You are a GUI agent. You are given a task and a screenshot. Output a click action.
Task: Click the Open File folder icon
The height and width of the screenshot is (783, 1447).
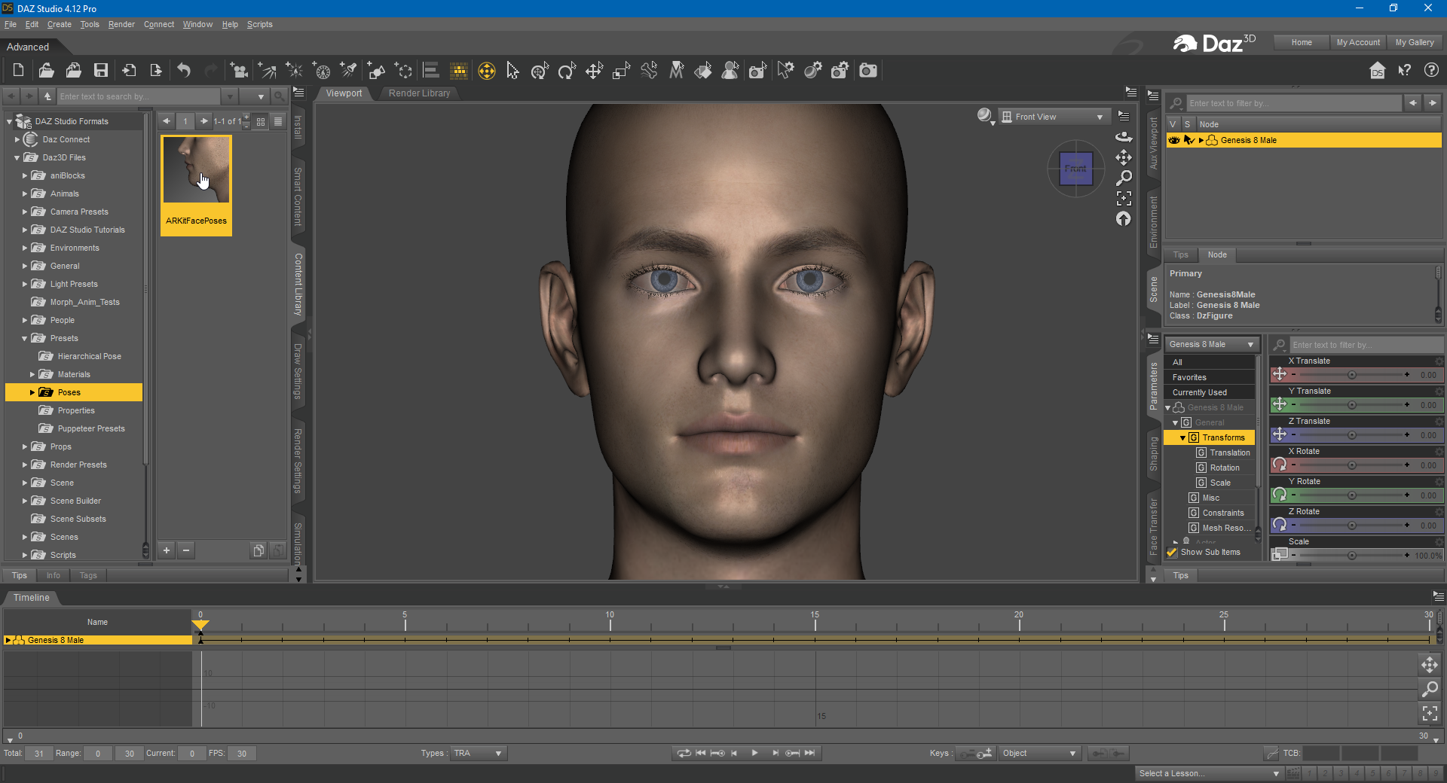coord(46,71)
